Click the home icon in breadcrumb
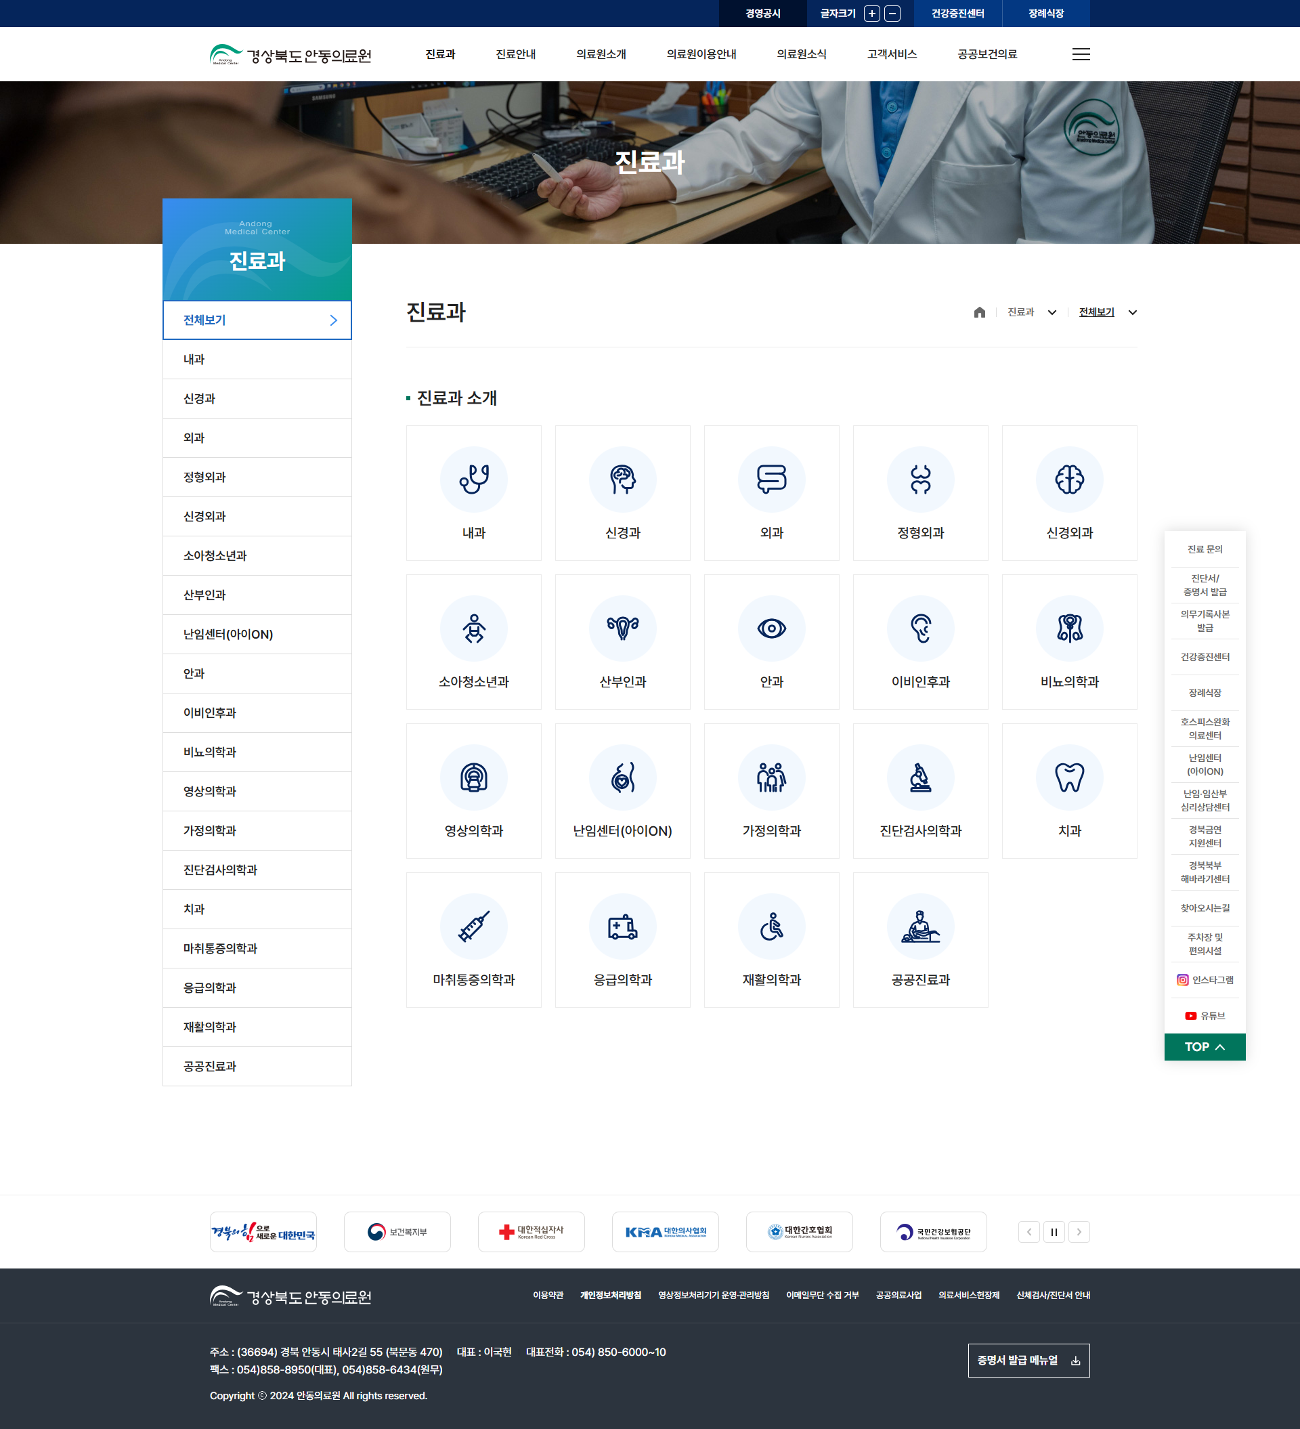 coord(979,313)
